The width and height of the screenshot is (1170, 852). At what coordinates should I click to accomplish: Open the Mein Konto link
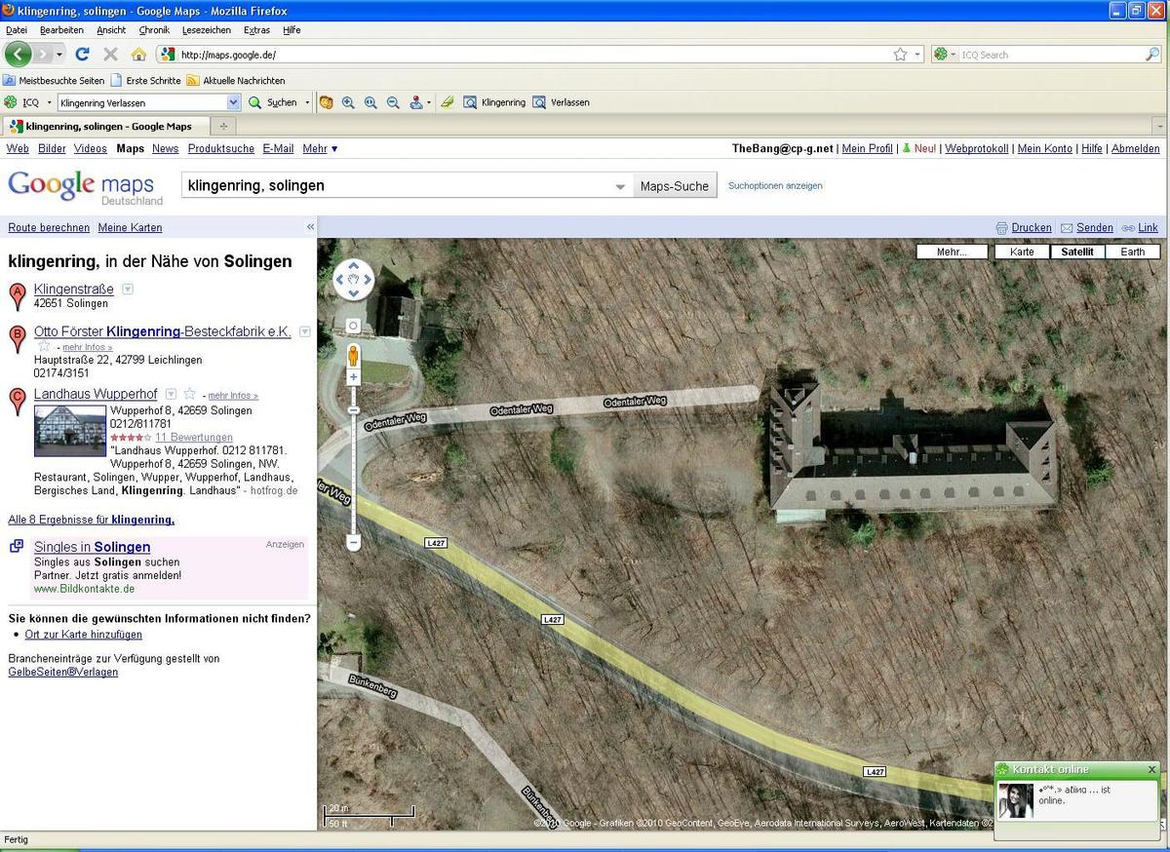click(x=1044, y=149)
